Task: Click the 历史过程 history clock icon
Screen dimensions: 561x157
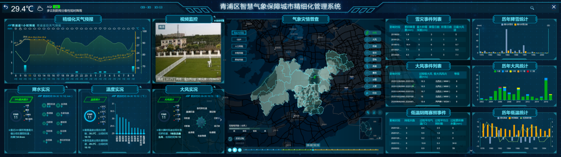Action: pos(231,139)
